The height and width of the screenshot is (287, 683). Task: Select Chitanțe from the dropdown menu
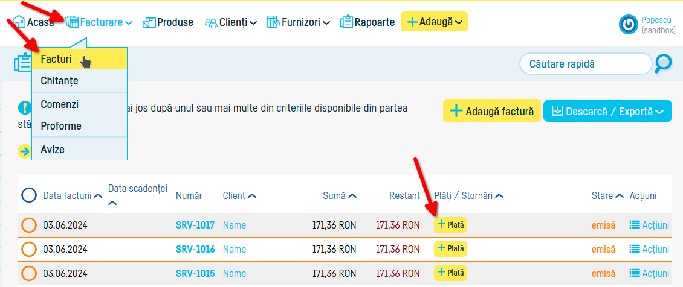79,81
